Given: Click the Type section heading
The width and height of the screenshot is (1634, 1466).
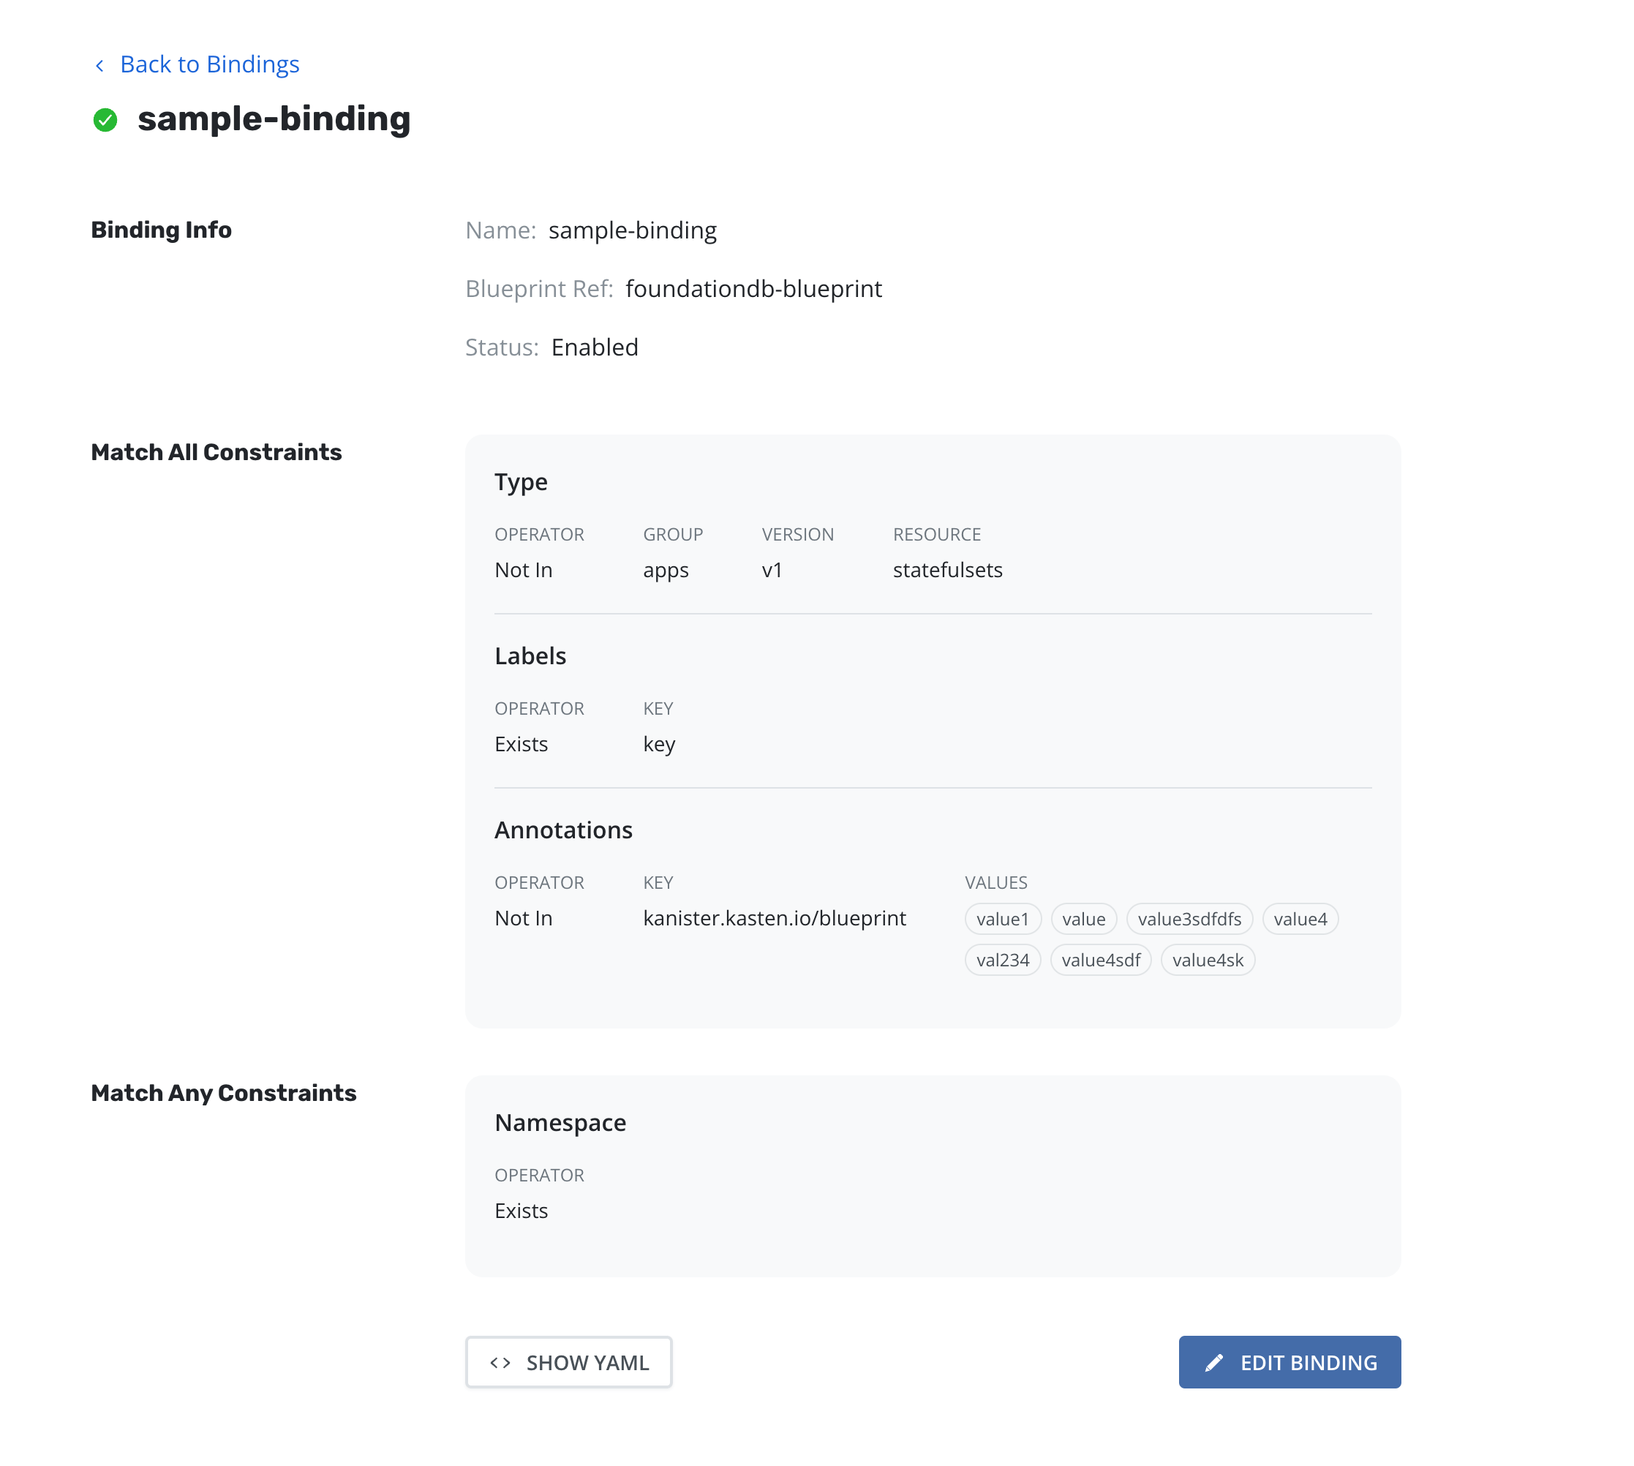Looking at the screenshot, I should point(520,481).
